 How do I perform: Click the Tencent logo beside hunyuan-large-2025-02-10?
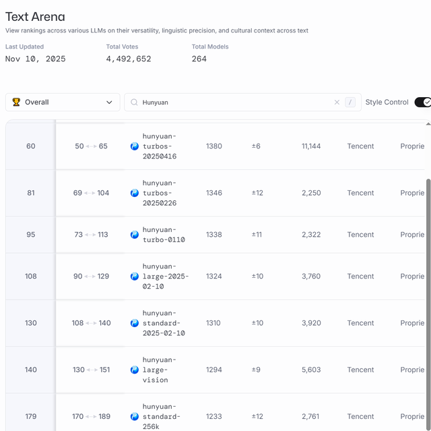pos(135,277)
